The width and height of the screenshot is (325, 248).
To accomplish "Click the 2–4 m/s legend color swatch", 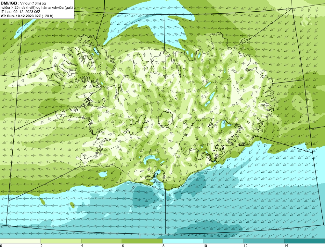I will tap(61, 241).
